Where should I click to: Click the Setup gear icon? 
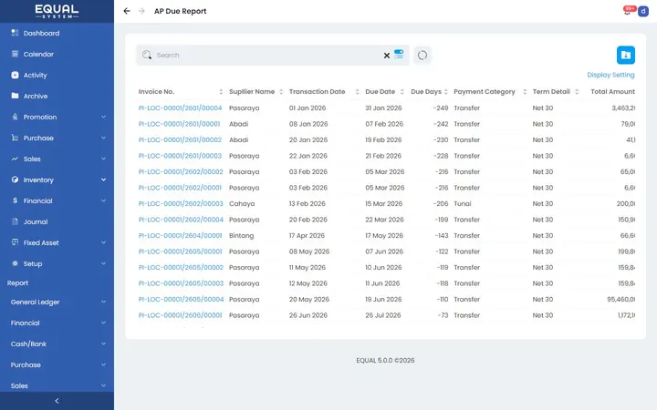[16, 263]
